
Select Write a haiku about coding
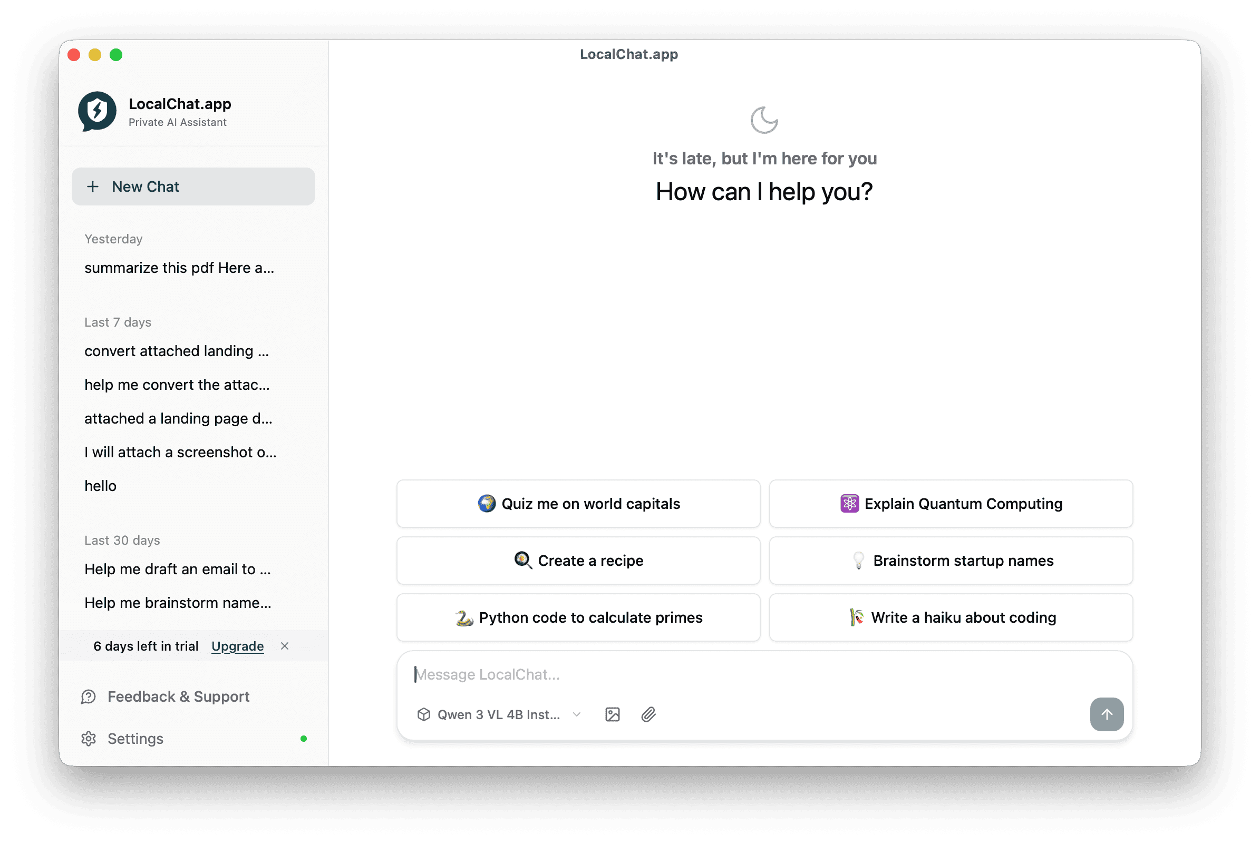[x=951, y=617]
